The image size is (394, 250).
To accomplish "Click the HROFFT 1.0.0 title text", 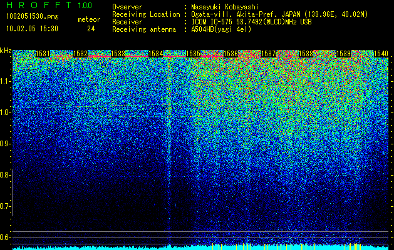I will (49, 5).
